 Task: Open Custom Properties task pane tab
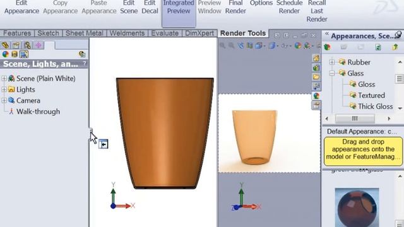click(316, 105)
